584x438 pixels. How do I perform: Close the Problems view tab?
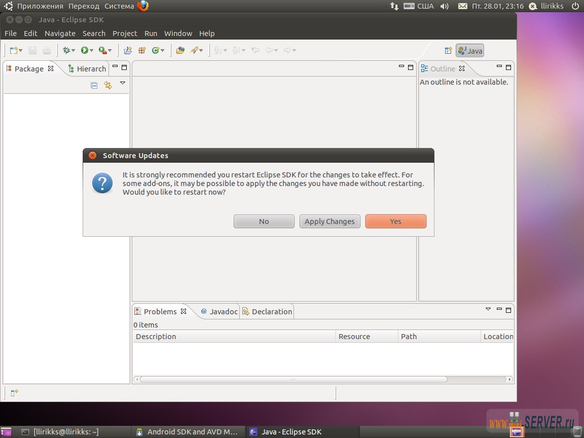click(184, 311)
